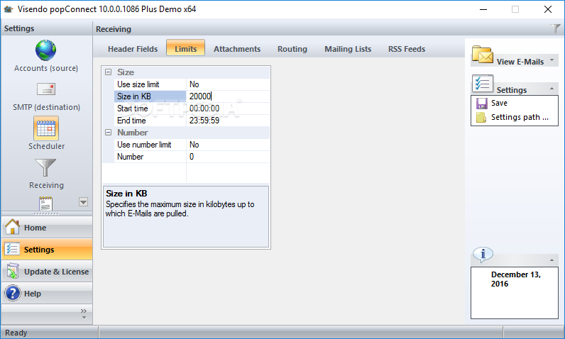Open the Help section
The image size is (565, 339).
[x=47, y=294]
